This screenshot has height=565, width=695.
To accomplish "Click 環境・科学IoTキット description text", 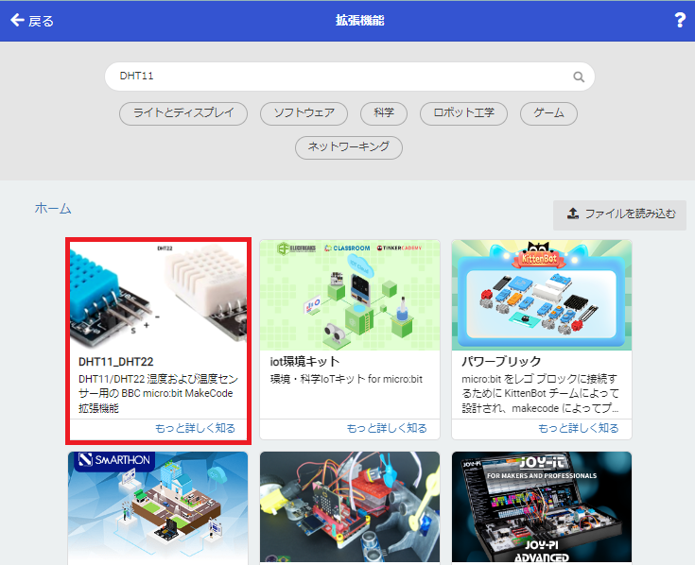I will pyautogui.click(x=346, y=380).
